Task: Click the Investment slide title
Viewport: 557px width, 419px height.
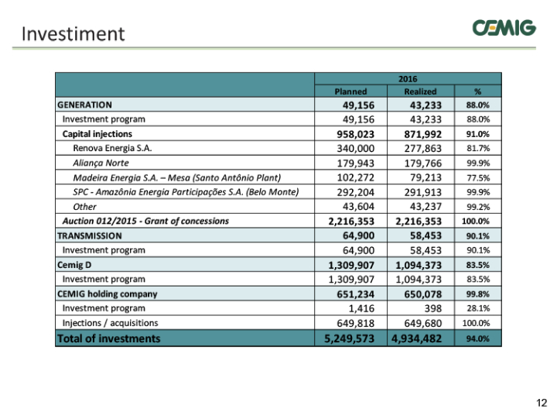Action: tap(73, 34)
